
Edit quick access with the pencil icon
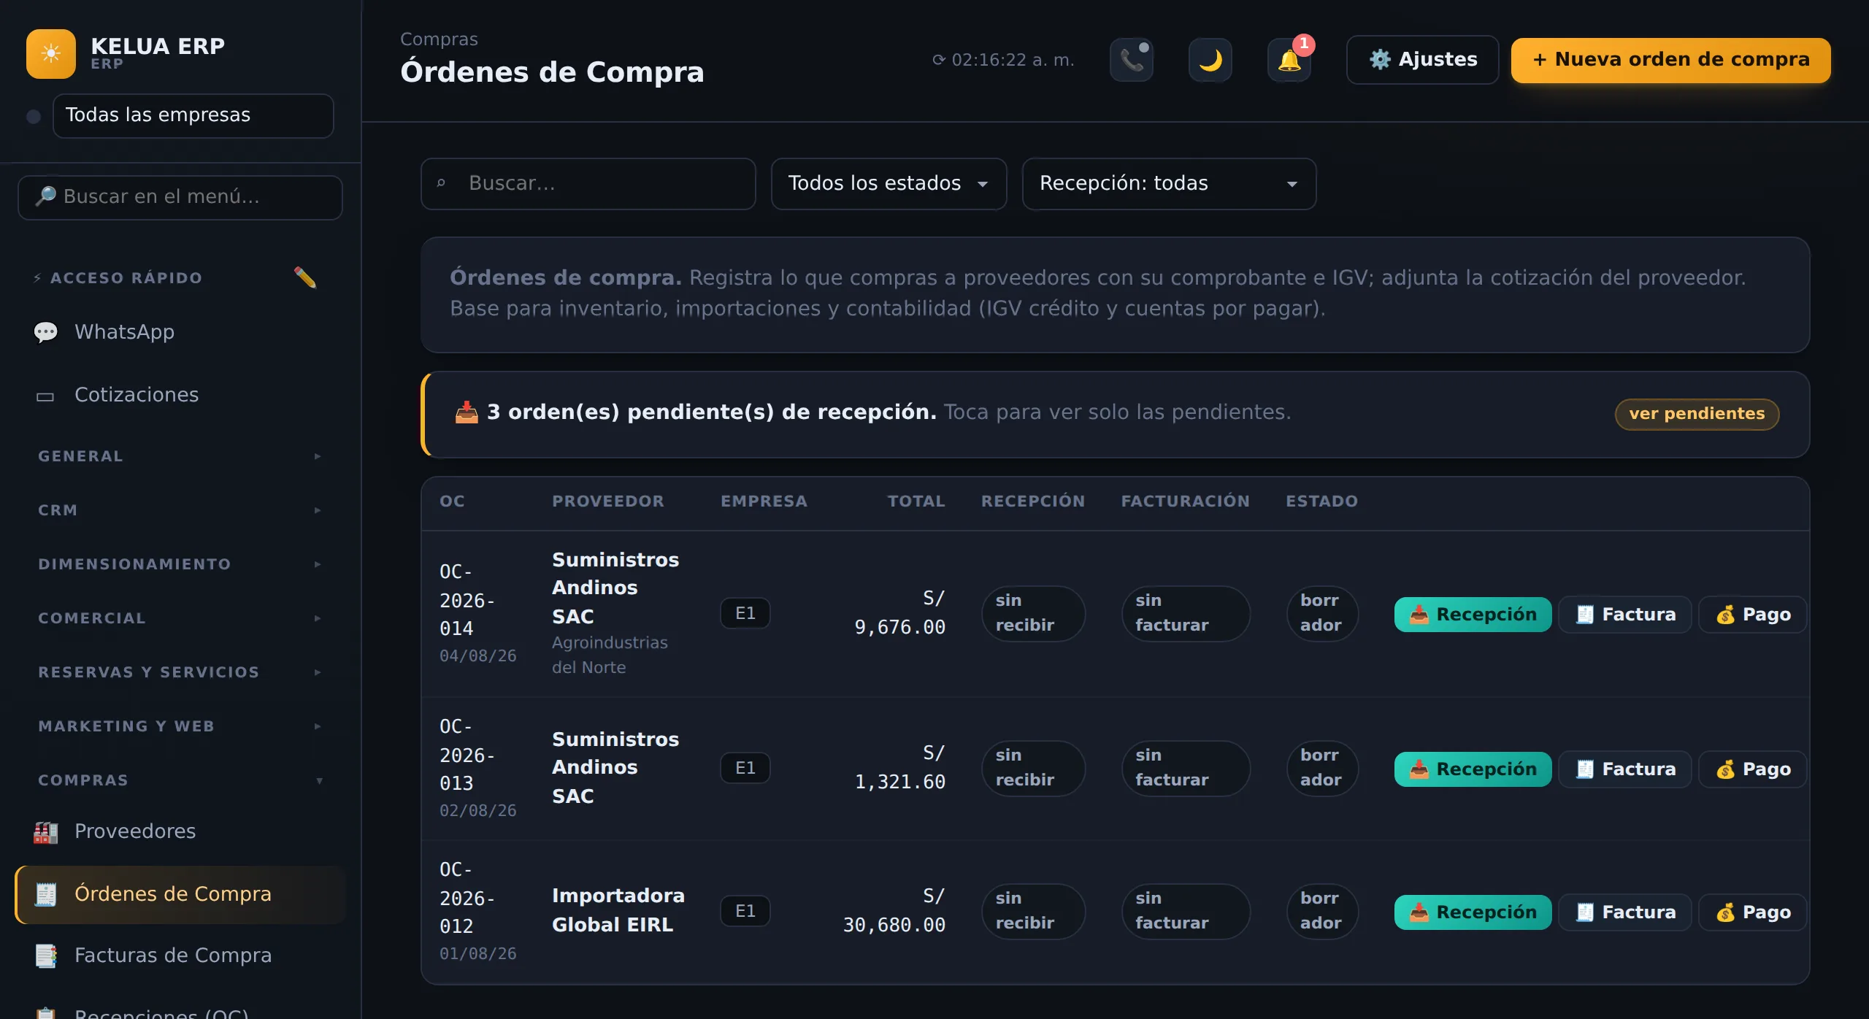click(305, 277)
